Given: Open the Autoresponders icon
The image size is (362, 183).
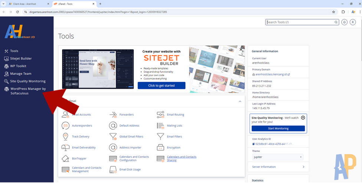Looking at the screenshot, I should [66, 126].
